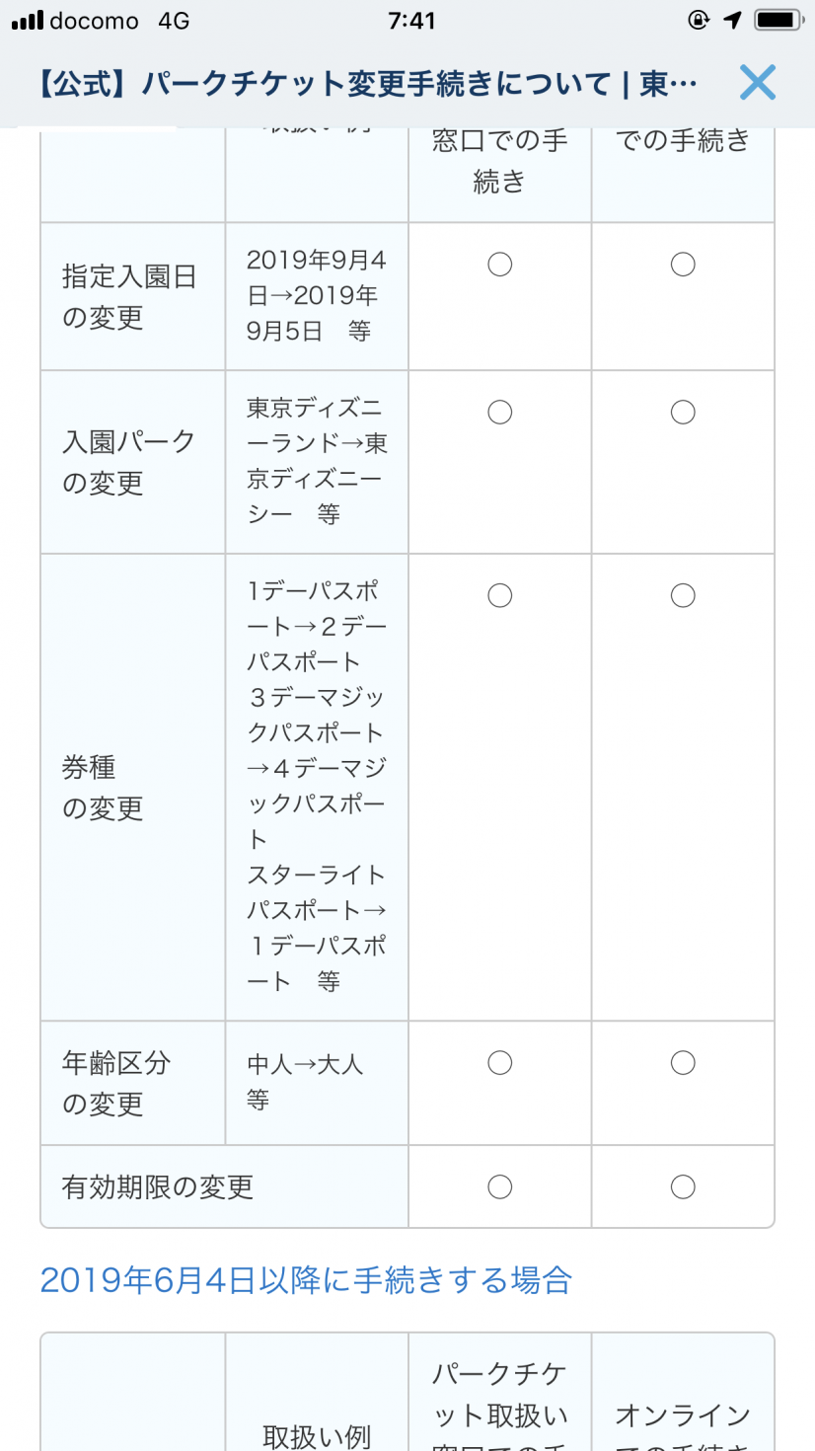
Task: Tap the rotation lock status icon
Action: [x=699, y=20]
